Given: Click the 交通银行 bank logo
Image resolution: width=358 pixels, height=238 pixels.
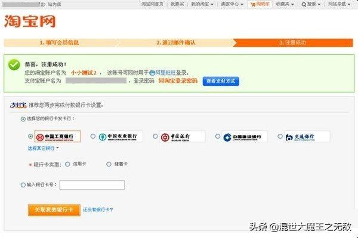Looking at the screenshot, I should (307, 136).
